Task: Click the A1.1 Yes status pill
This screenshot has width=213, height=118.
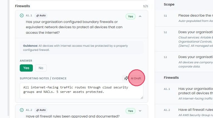Action: click(130, 17)
